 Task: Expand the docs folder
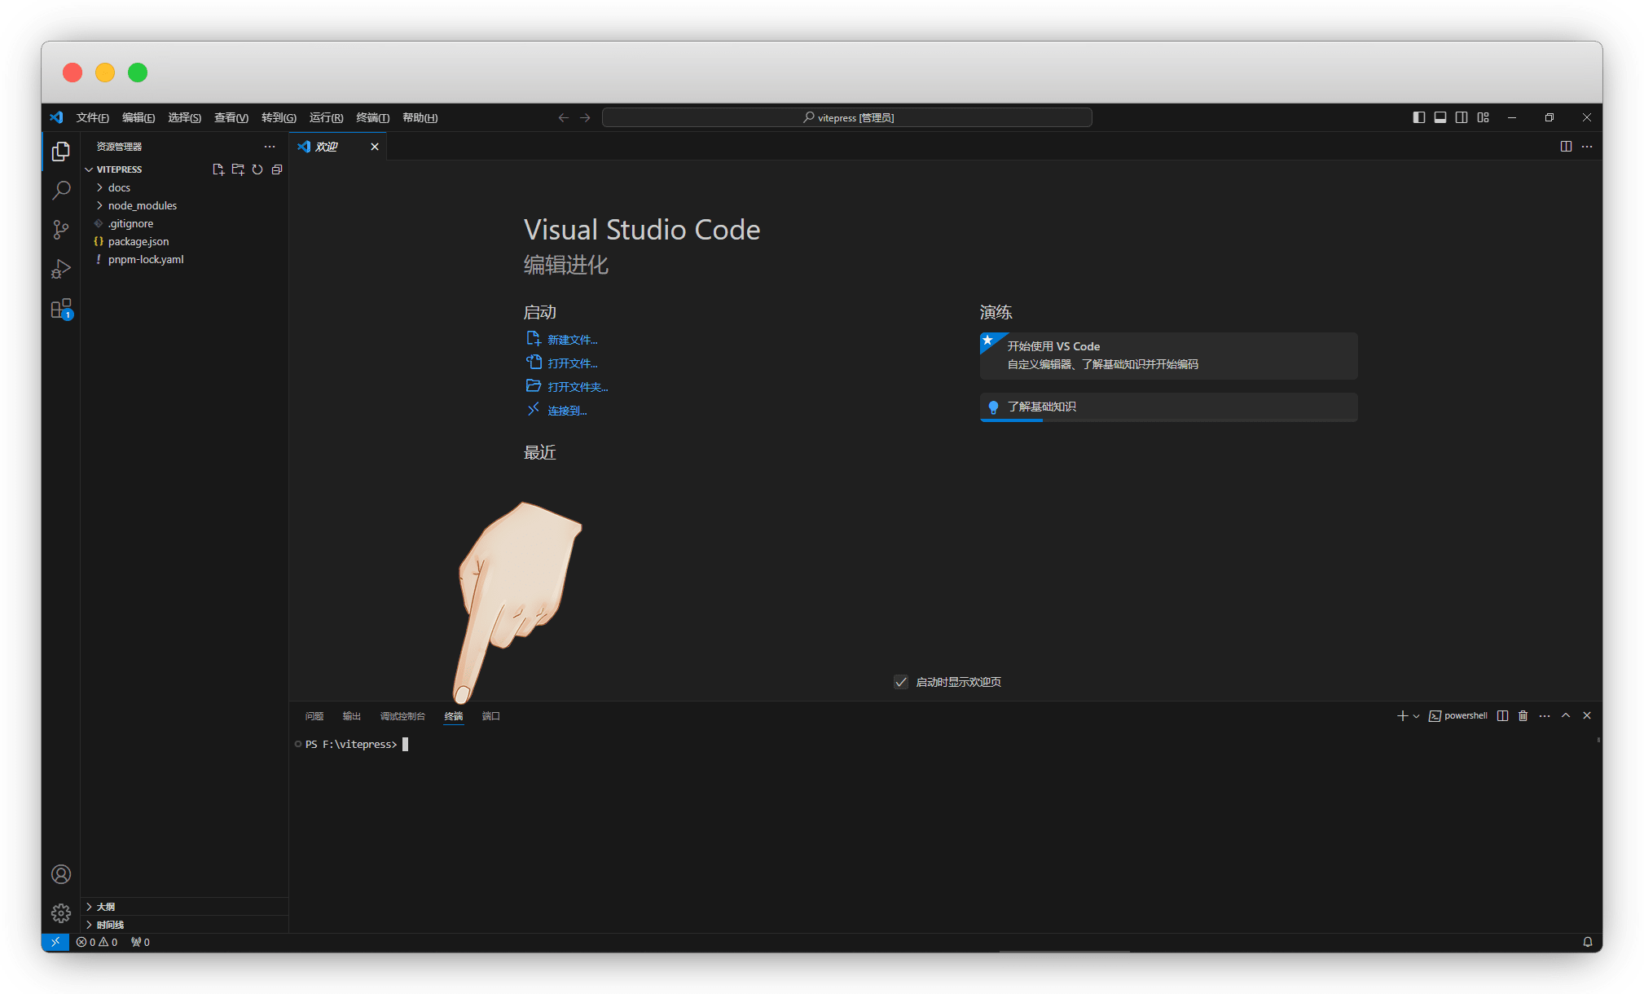119,187
